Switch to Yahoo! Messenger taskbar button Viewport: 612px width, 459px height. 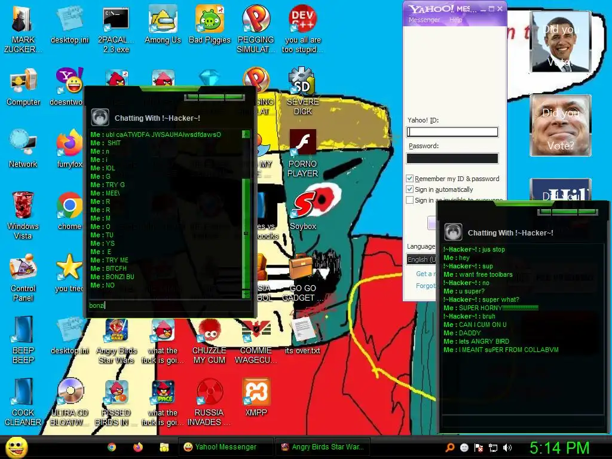pos(226,447)
